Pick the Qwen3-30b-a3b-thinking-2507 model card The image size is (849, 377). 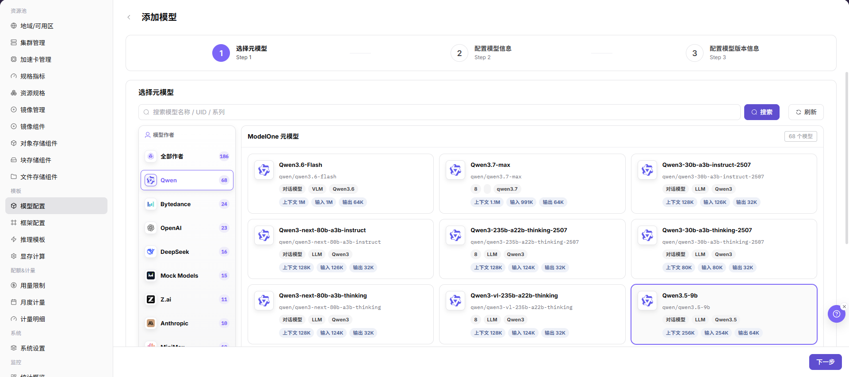tap(724, 249)
